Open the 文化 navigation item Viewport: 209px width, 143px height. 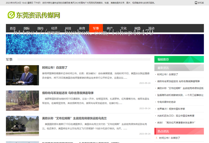coord(124,28)
